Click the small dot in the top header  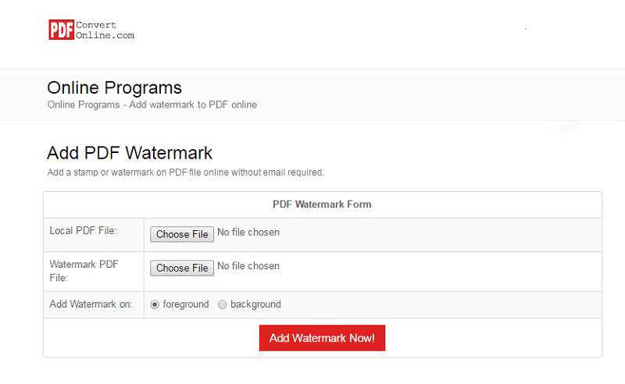(x=526, y=29)
